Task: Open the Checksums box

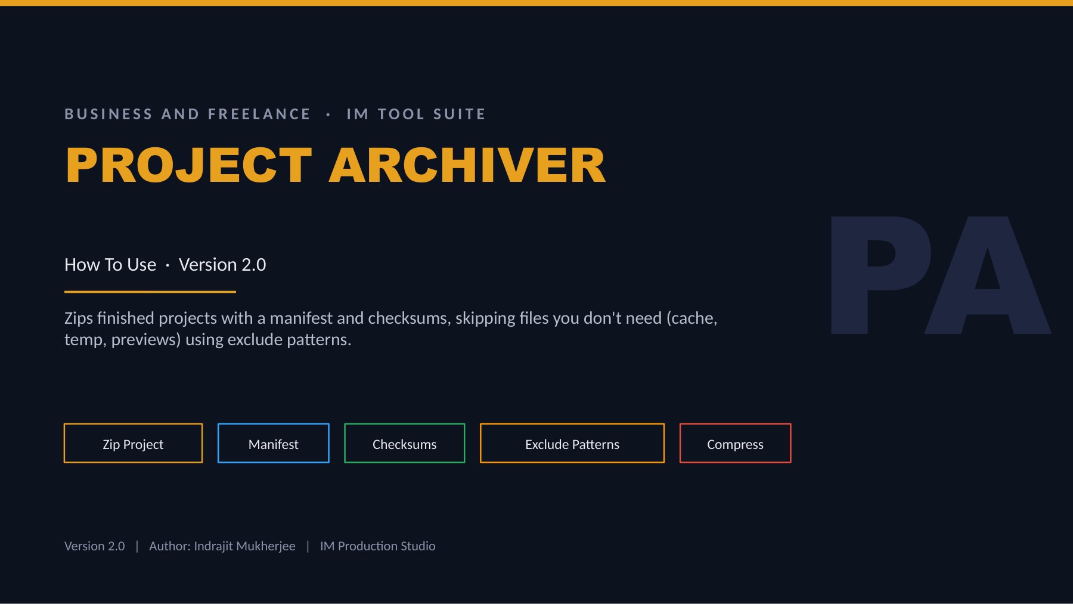Action: pyautogui.click(x=405, y=443)
